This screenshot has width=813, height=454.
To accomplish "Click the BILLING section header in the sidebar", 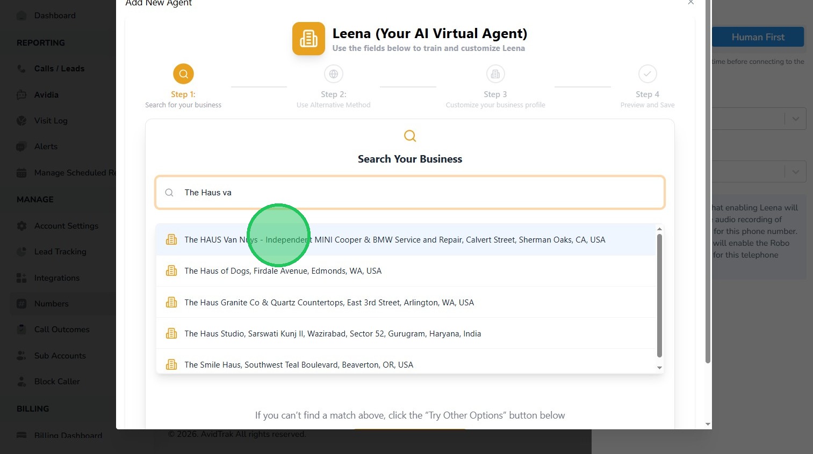I will [x=33, y=409].
